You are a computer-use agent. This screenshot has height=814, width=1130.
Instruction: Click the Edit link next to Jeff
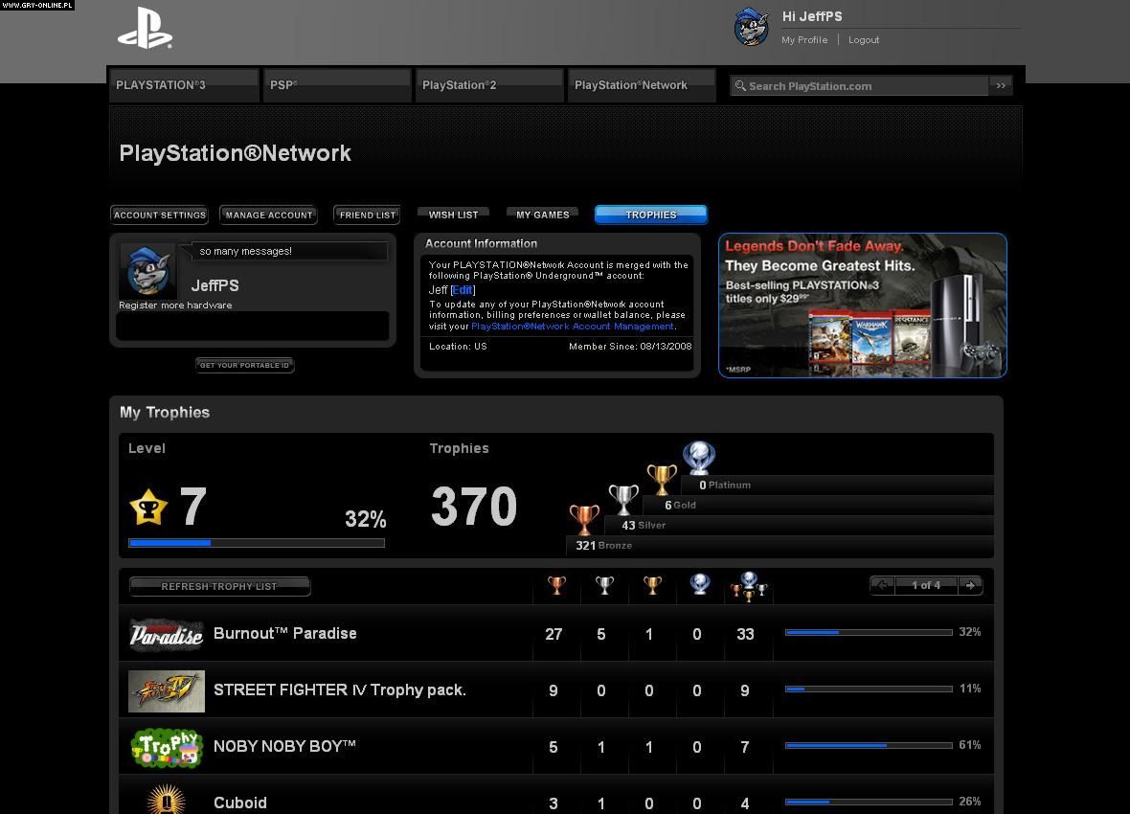coord(463,290)
